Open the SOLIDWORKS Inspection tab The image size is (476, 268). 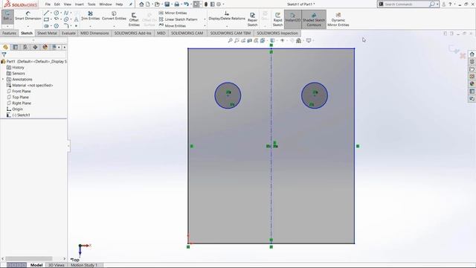pos(277,33)
